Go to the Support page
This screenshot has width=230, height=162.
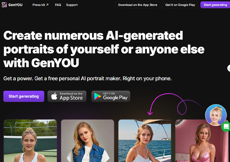pos(72,5)
